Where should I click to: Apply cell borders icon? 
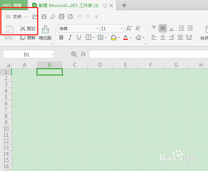(88, 37)
